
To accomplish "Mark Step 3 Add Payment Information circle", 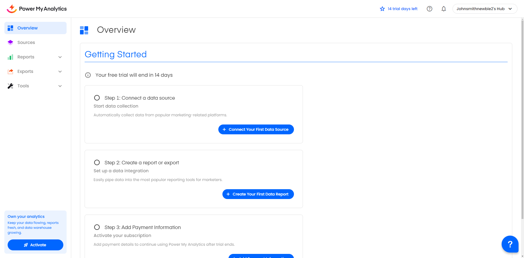I will tap(97, 227).
